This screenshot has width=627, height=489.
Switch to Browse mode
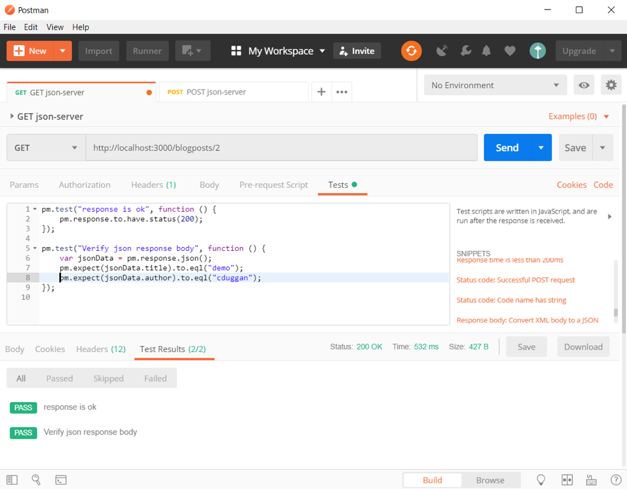(x=491, y=480)
